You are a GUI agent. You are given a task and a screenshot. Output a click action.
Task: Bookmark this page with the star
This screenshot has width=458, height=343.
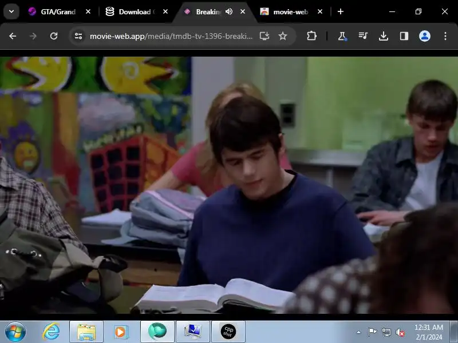point(283,36)
